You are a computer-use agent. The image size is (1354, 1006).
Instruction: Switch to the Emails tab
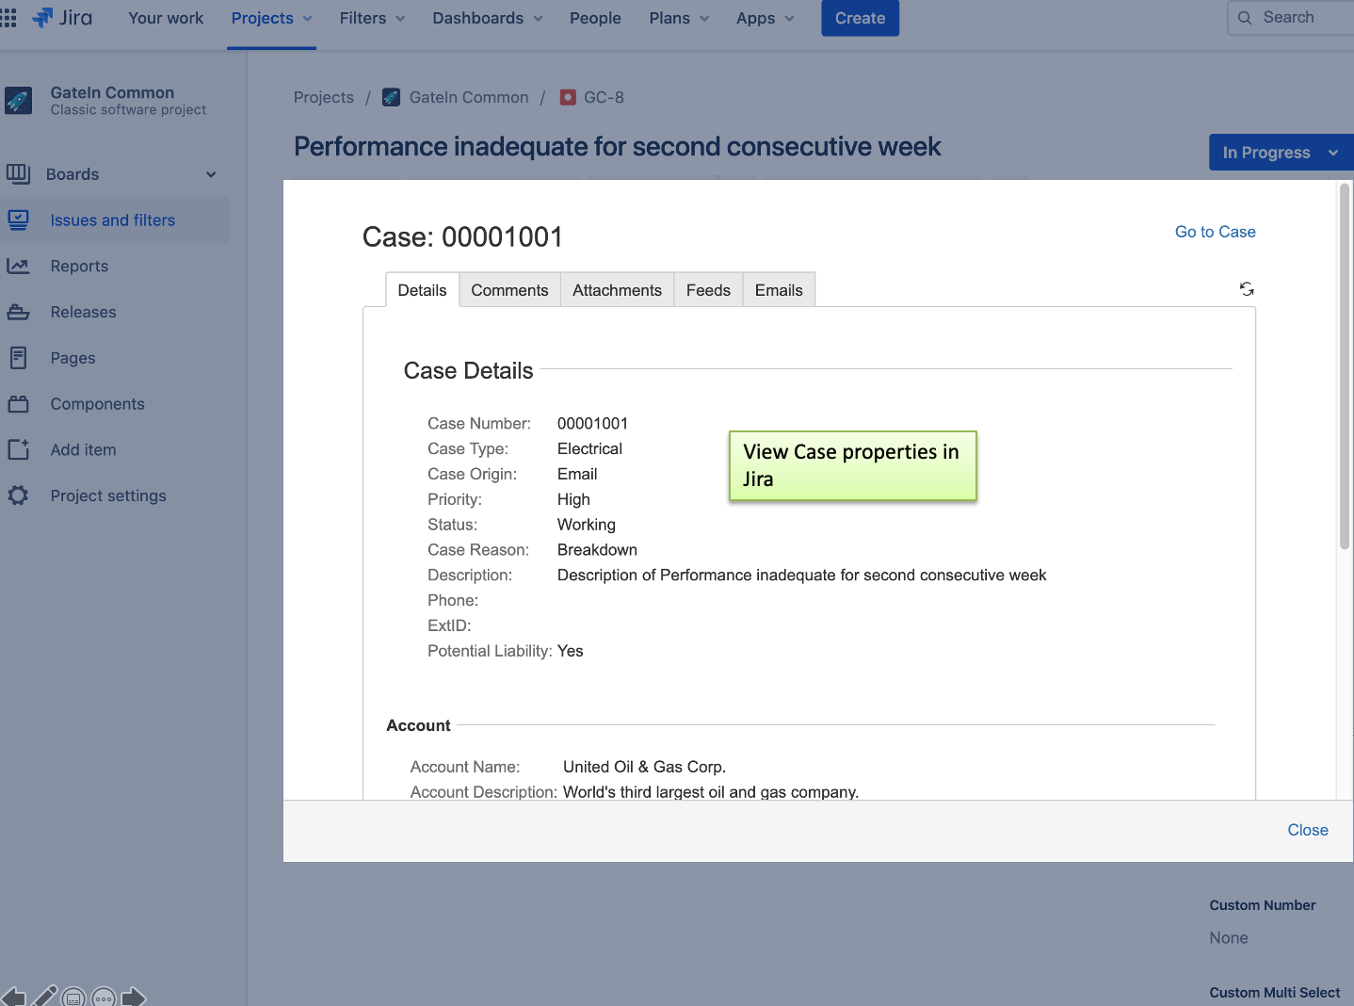(779, 290)
